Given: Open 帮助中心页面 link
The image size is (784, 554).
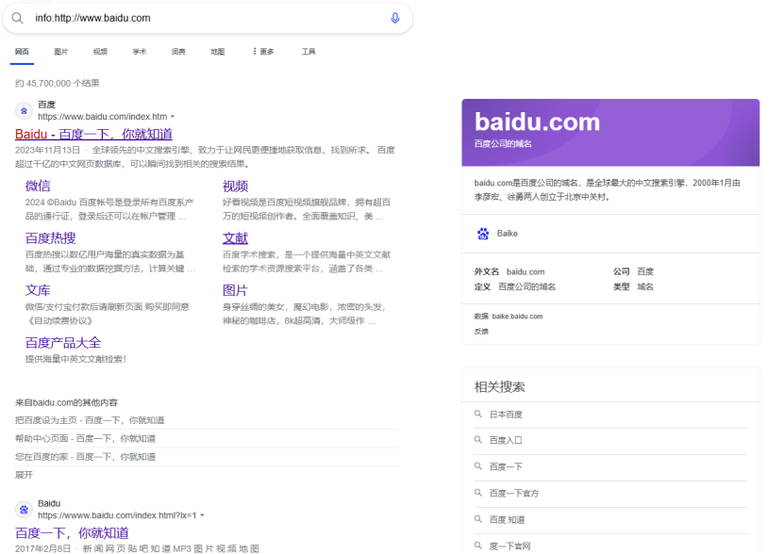Looking at the screenshot, I should click(85, 439).
